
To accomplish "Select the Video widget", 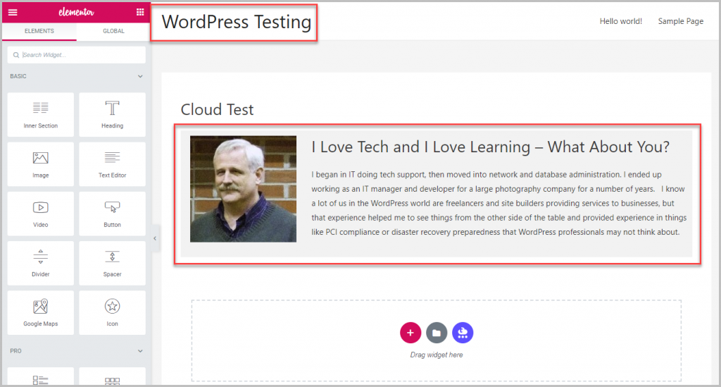I will [40, 214].
